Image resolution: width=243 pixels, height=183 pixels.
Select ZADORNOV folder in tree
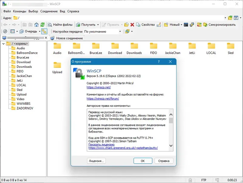pos(25,108)
